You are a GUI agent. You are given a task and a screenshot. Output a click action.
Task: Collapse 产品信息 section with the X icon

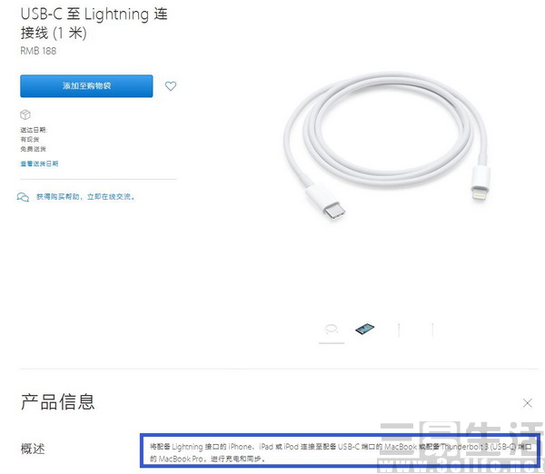click(x=527, y=403)
